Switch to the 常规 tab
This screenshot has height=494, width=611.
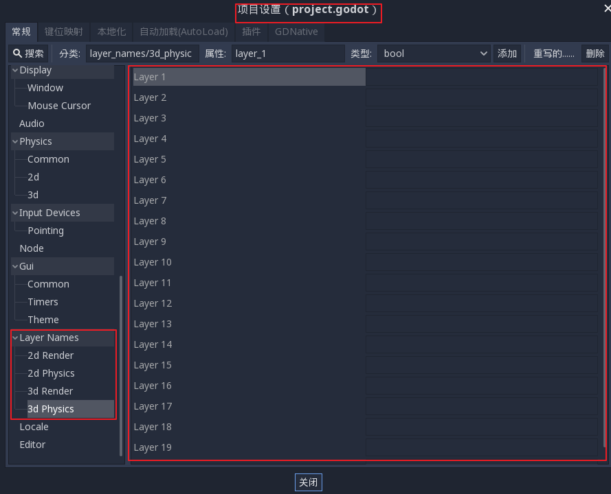[21, 32]
